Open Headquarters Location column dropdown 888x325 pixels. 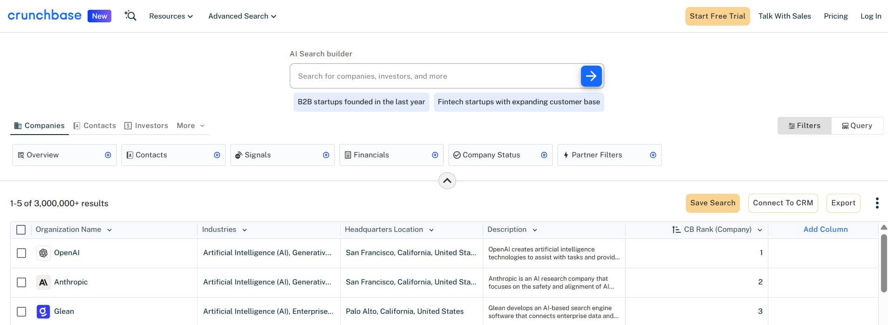(431, 230)
